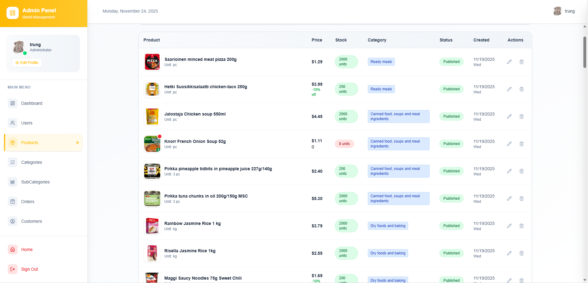Edit the Jalostaja Chicken soup product
Screen dimensions: 588x283
(x=509, y=116)
